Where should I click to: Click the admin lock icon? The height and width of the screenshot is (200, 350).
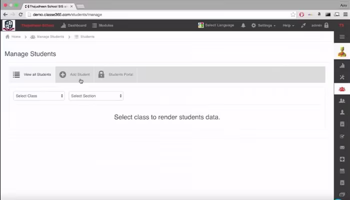[326, 25]
